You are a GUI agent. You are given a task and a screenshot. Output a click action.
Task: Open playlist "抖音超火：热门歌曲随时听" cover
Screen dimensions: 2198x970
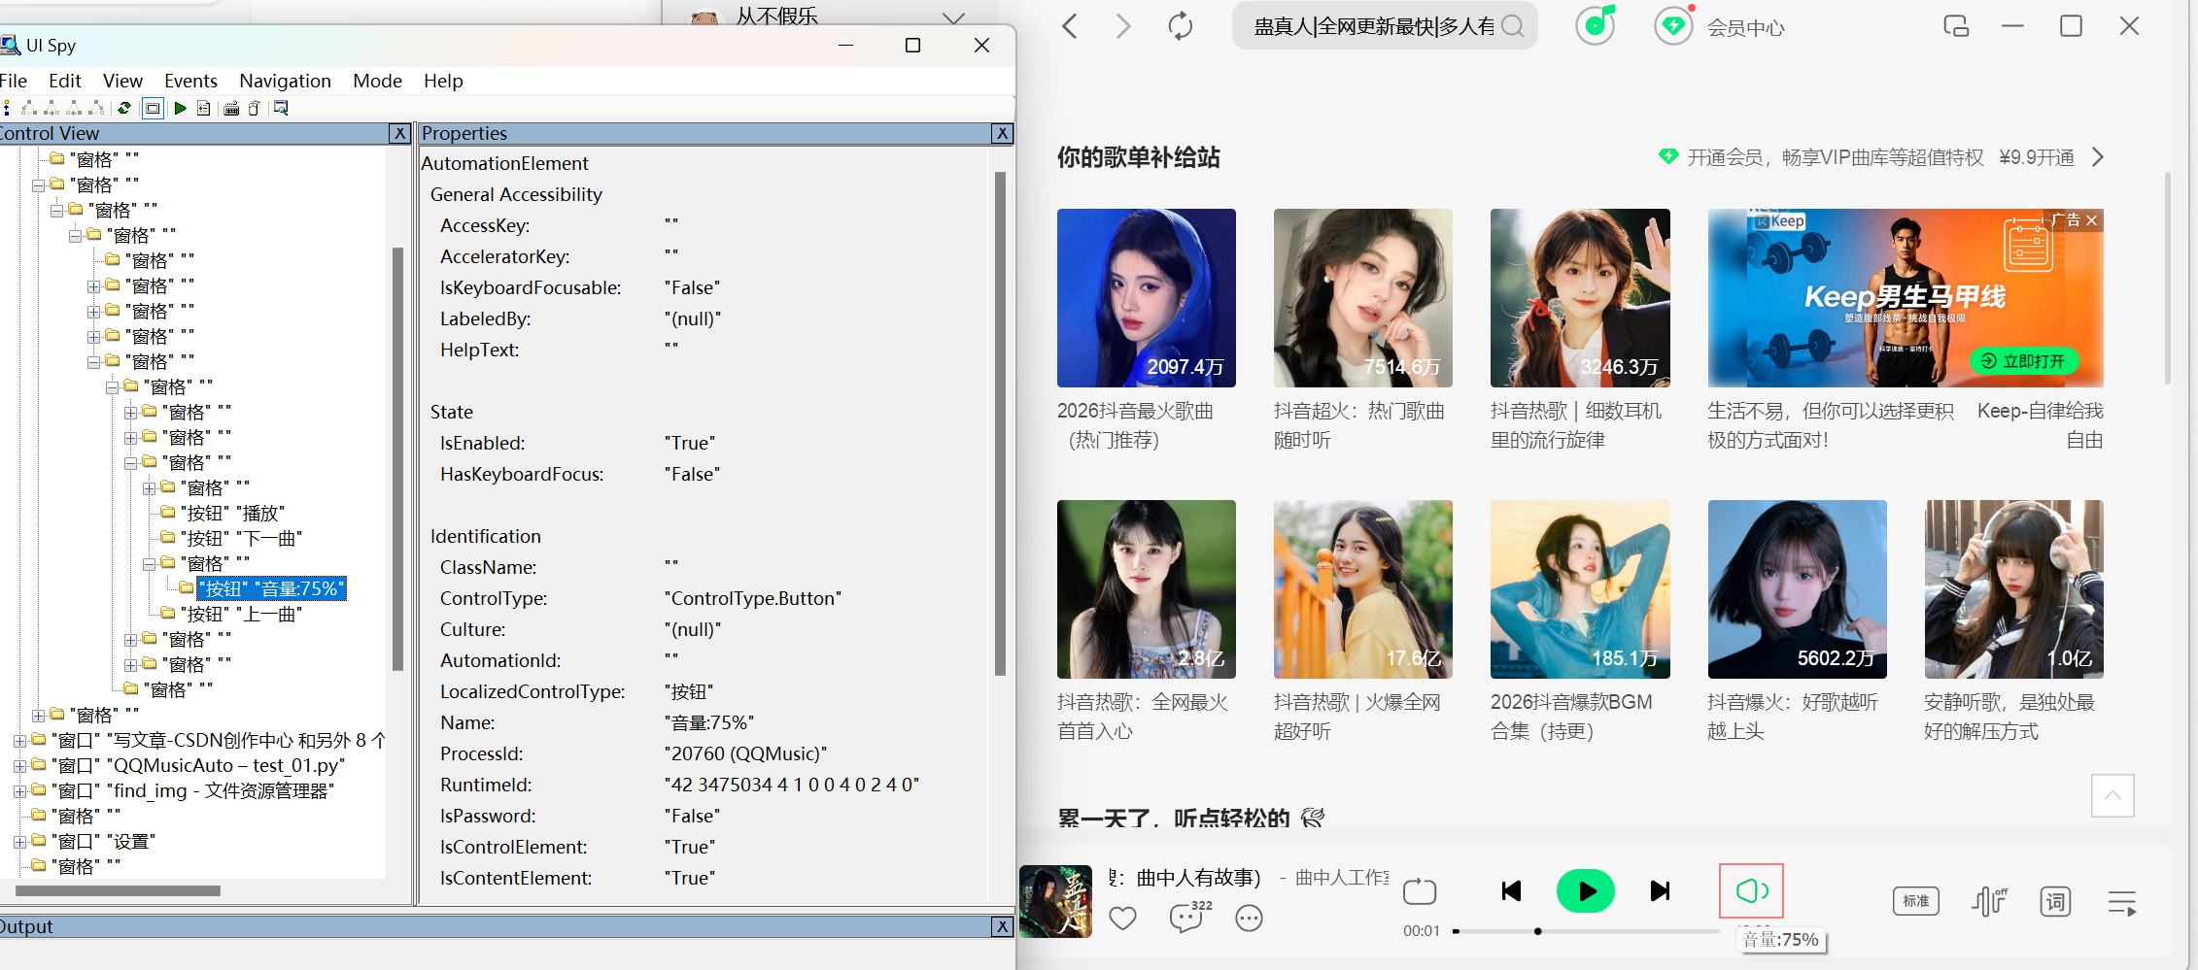click(1363, 298)
